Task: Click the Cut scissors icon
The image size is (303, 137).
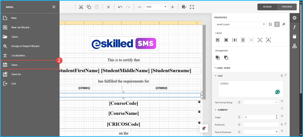Action: tap(81, 7)
